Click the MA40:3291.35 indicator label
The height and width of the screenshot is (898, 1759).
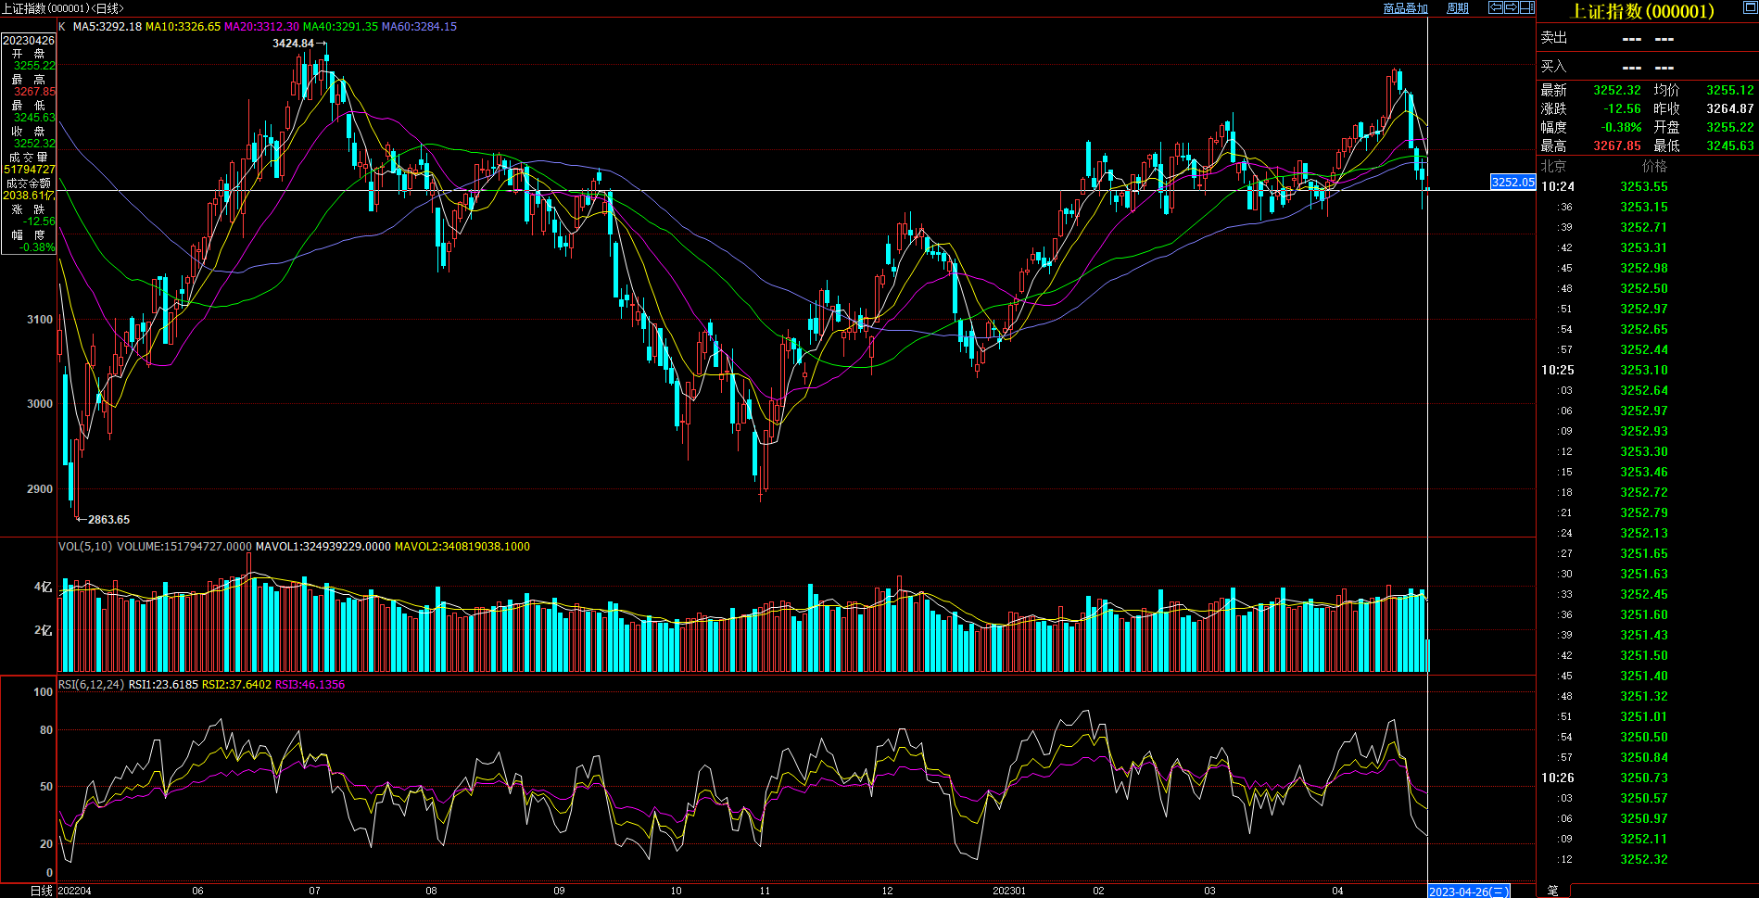(341, 27)
